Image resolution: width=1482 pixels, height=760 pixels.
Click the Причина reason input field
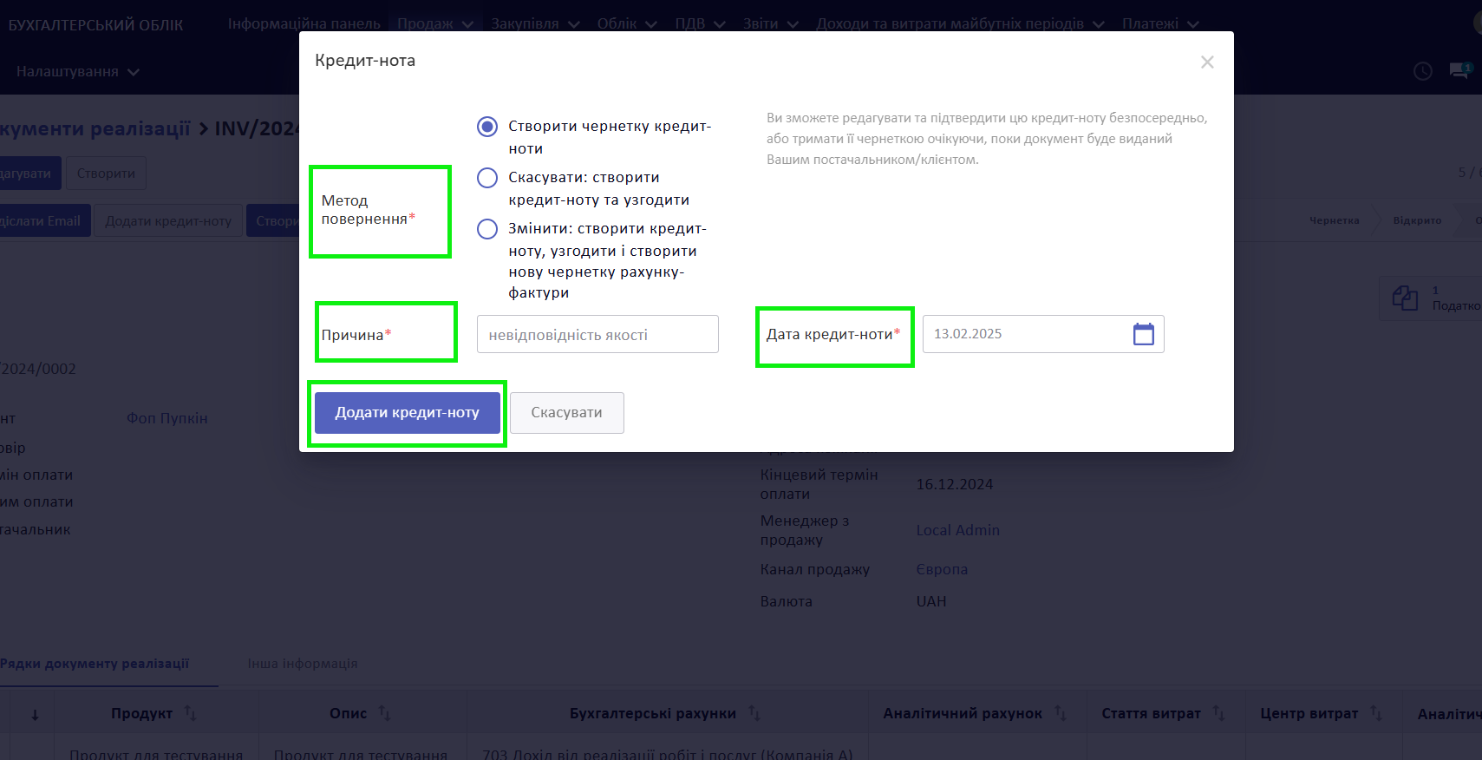pyautogui.click(x=597, y=334)
